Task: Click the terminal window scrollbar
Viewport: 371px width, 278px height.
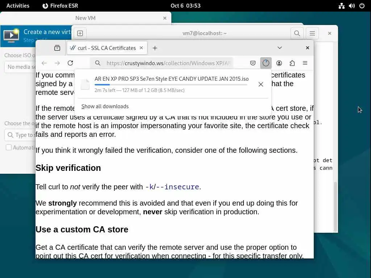Action: (x=335, y=207)
